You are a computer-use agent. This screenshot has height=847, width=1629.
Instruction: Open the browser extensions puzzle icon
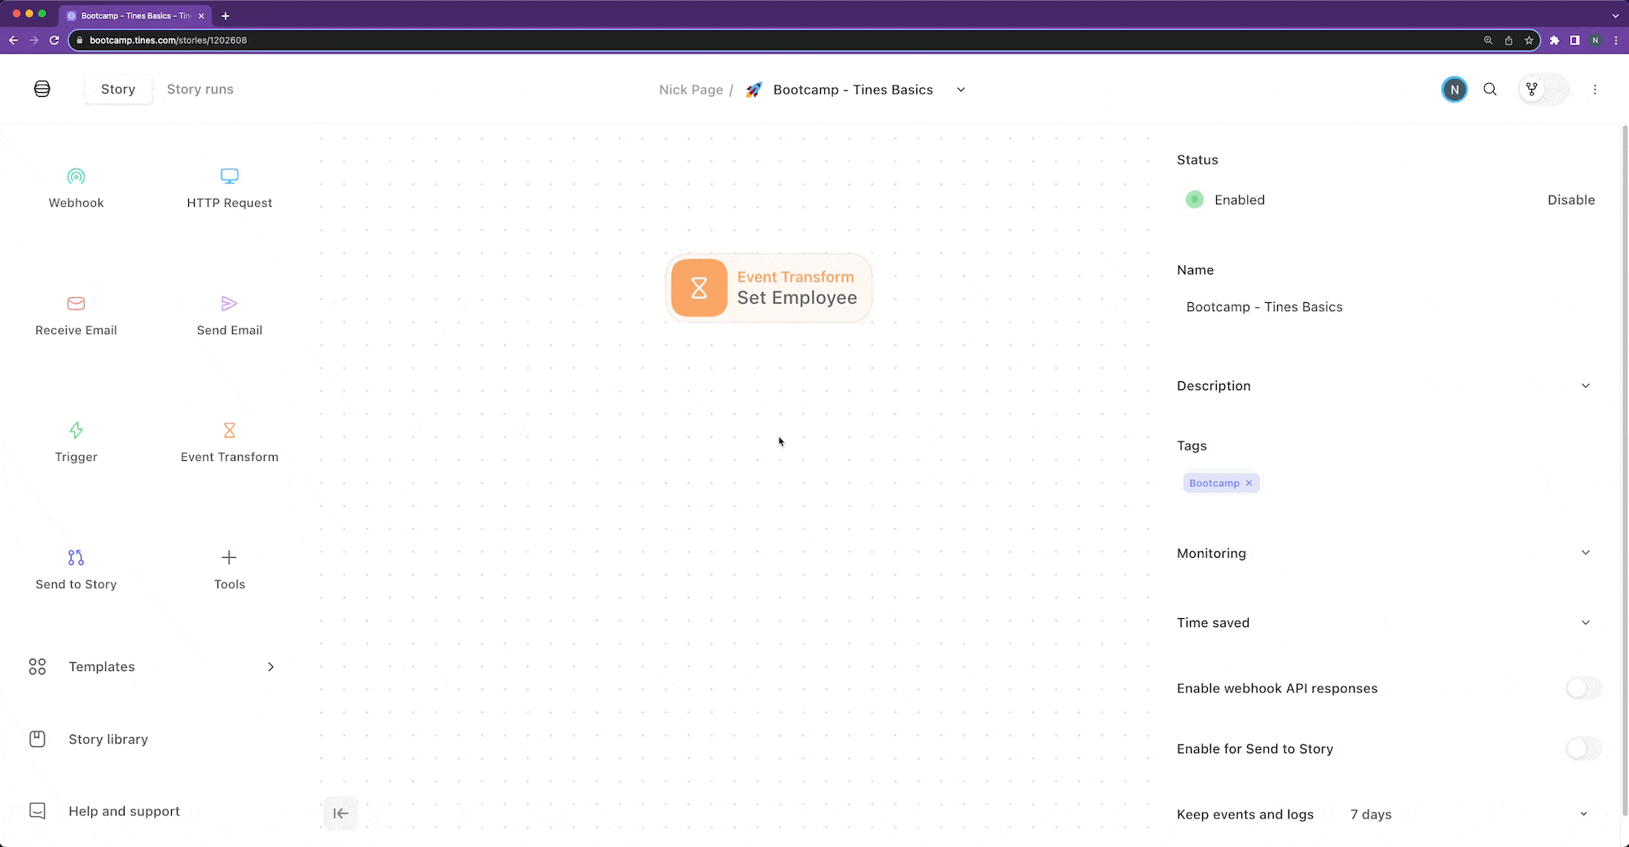click(1555, 40)
